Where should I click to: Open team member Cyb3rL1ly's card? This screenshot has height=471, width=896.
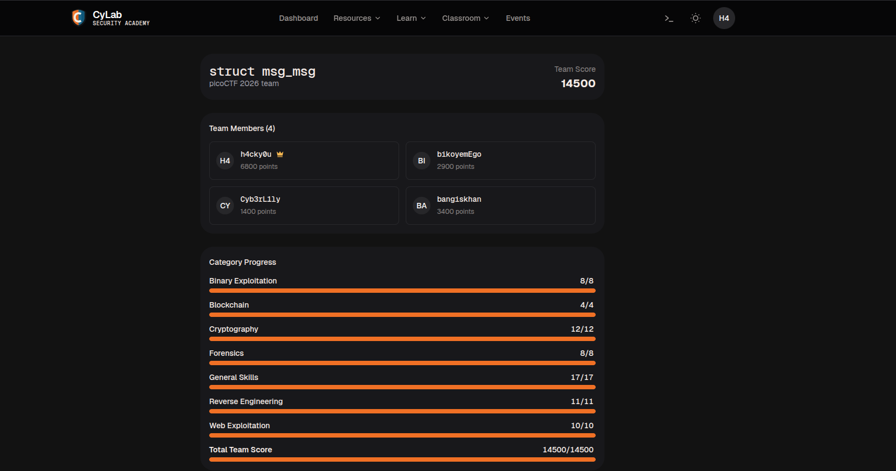point(304,206)
